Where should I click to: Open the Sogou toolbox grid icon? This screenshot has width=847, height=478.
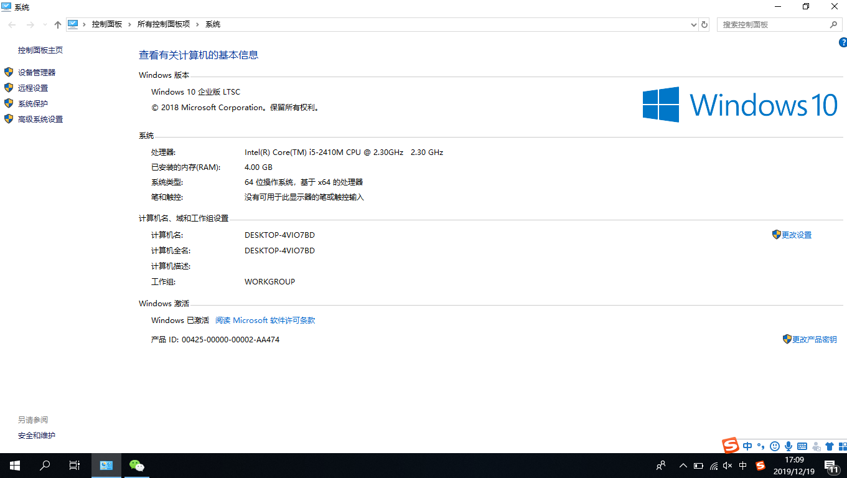click(842, 446)
